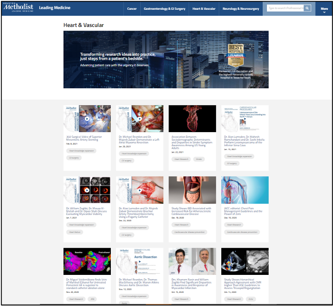Click CV surgery tag under Leiomyosarcoma article
This screenshot has height=306, width=333.
pos(232,163)
